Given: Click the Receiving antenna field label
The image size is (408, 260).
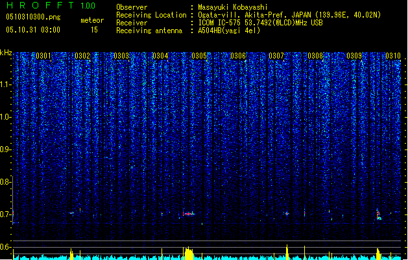Looking at the screenshot, I should coord(149,31).
